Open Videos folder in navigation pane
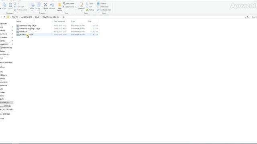This screenshot has height=144, width=257. (2, 96)
